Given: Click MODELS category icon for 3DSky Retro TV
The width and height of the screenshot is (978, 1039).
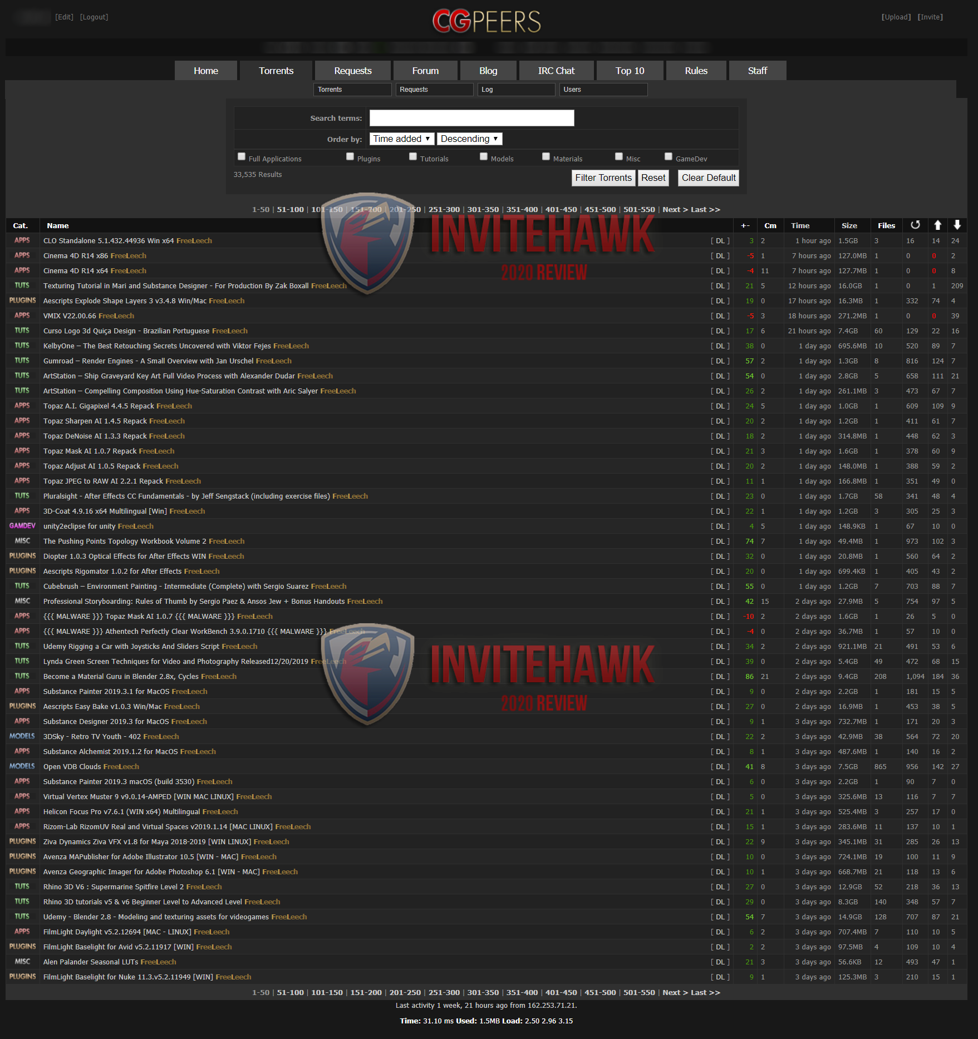Looking at the screenshot, I should pyautogui.click(x=22, y=736).
